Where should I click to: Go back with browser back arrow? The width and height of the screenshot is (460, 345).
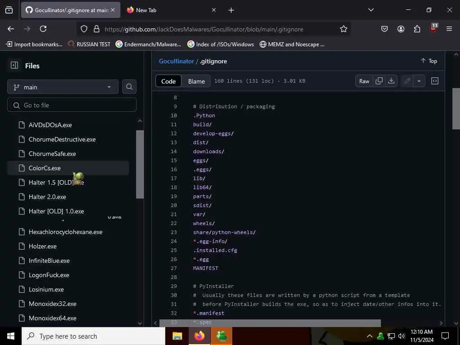11,29
